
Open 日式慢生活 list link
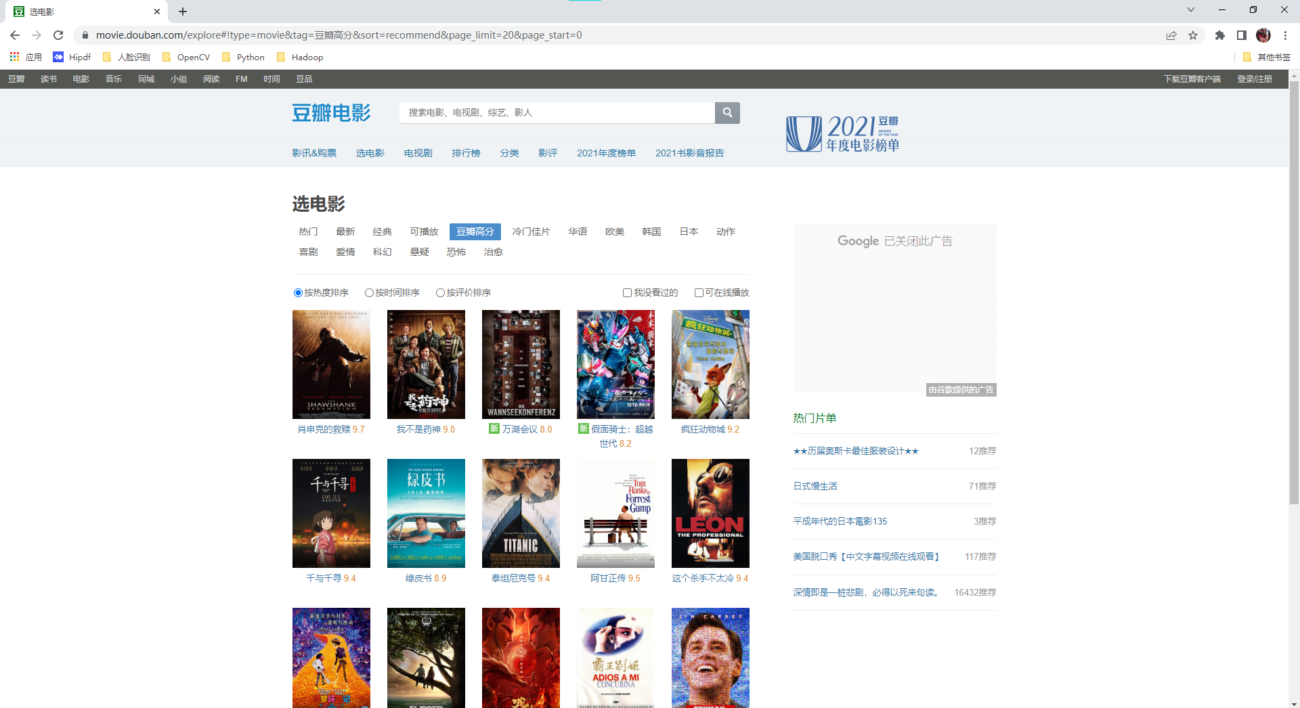(x=815, y=486)
